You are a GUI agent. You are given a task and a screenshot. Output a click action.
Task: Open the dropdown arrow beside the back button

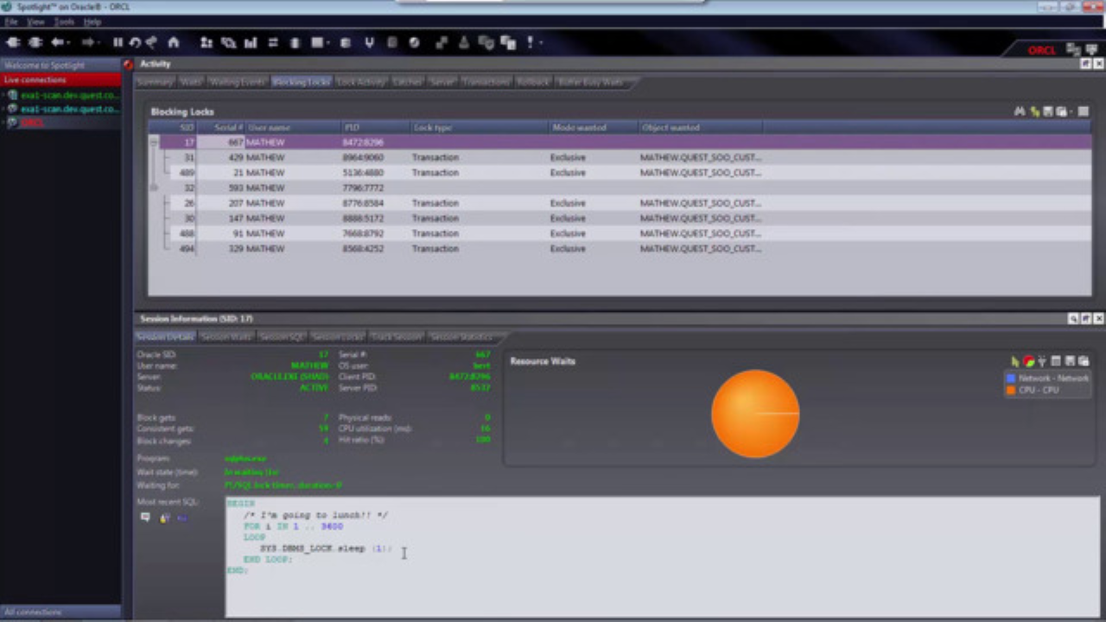coord(69,42)
